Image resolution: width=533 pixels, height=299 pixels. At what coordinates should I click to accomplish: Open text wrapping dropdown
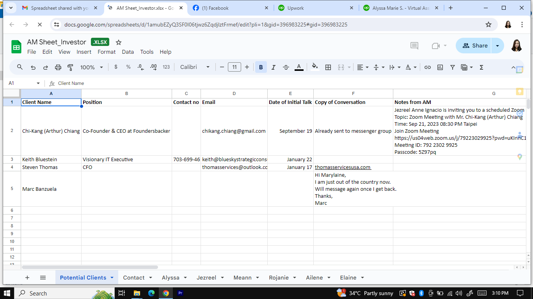click(395, 67)
